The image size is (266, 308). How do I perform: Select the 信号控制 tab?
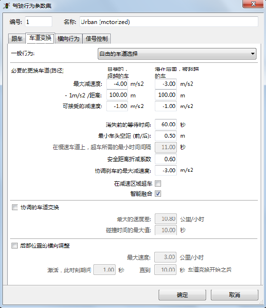(x=96, y=38)
